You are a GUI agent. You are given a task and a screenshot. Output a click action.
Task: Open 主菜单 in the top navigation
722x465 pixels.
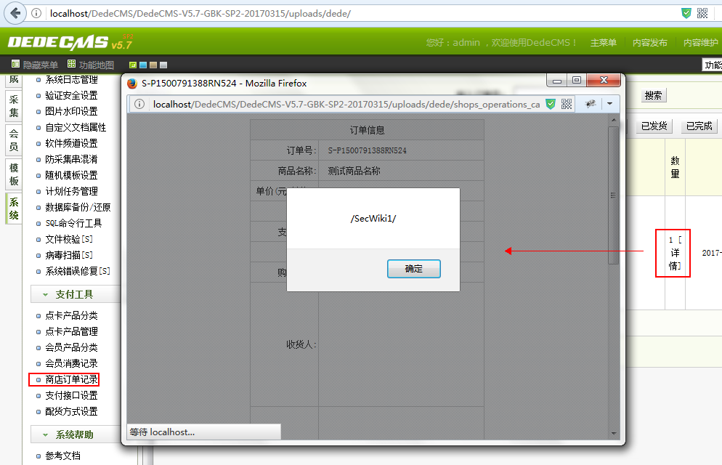(603, 43)
